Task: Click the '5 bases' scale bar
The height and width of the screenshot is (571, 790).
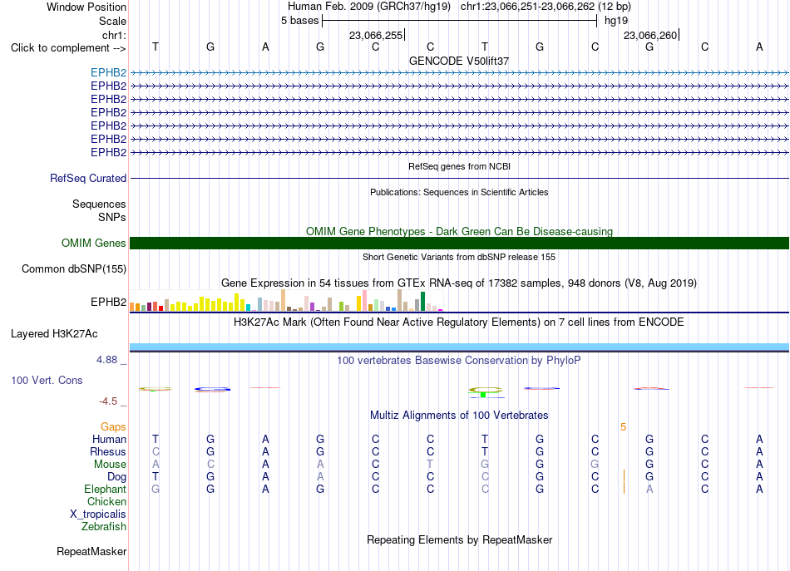Action: point(459,21)
